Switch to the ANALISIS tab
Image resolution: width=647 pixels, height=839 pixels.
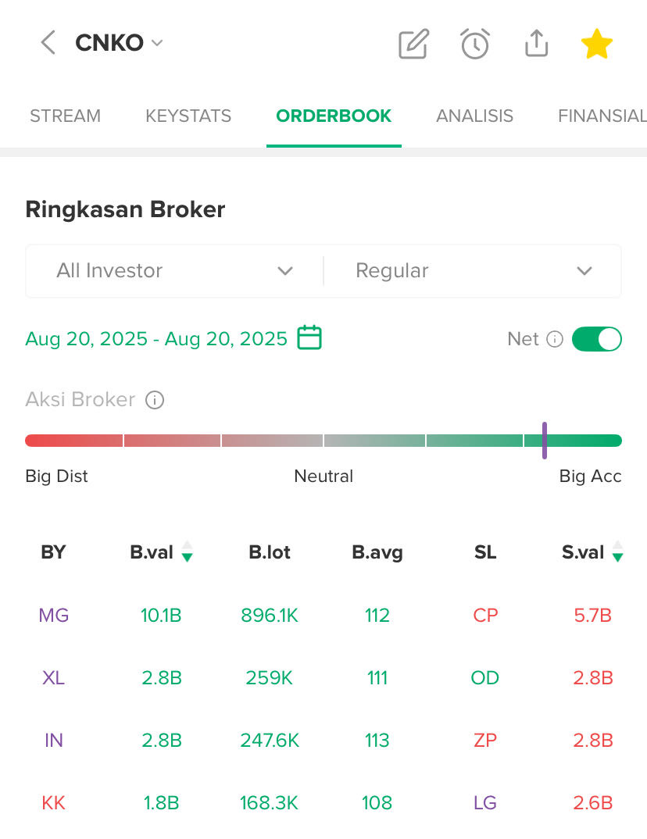click(474, 116)
